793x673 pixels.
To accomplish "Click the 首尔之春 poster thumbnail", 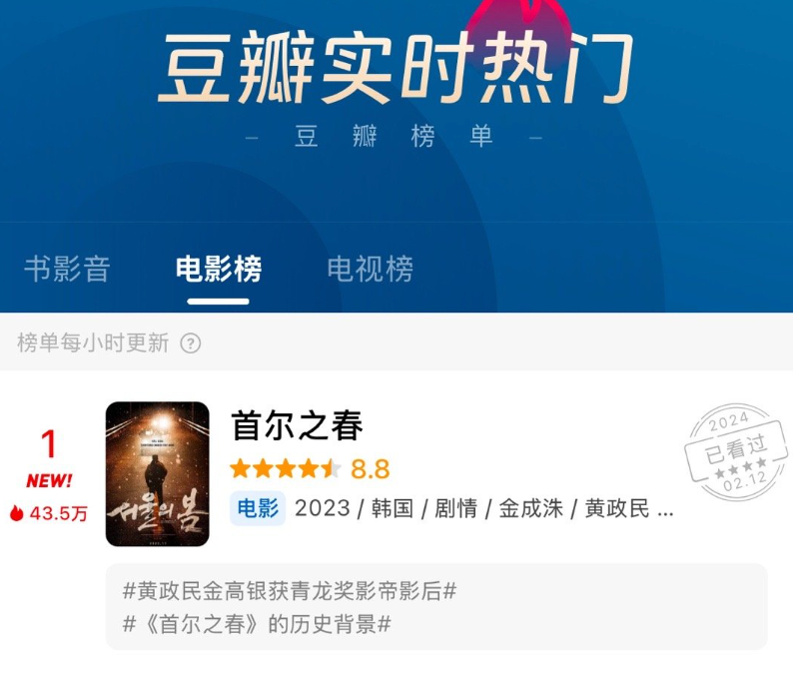I will point(157,473).
